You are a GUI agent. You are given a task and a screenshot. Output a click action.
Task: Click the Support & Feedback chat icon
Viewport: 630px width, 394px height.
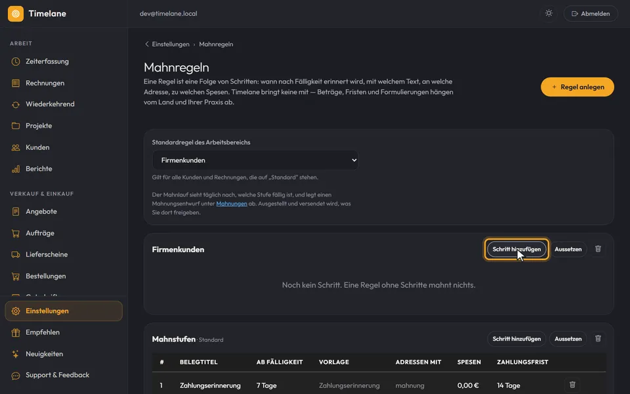coord(16,376)
